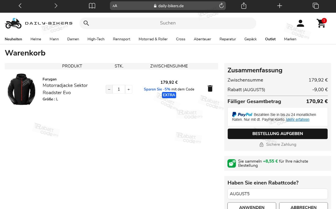The height and width of the screenshot is (209, 336).
Task: Open Mann category
Action: coord(54,39)
